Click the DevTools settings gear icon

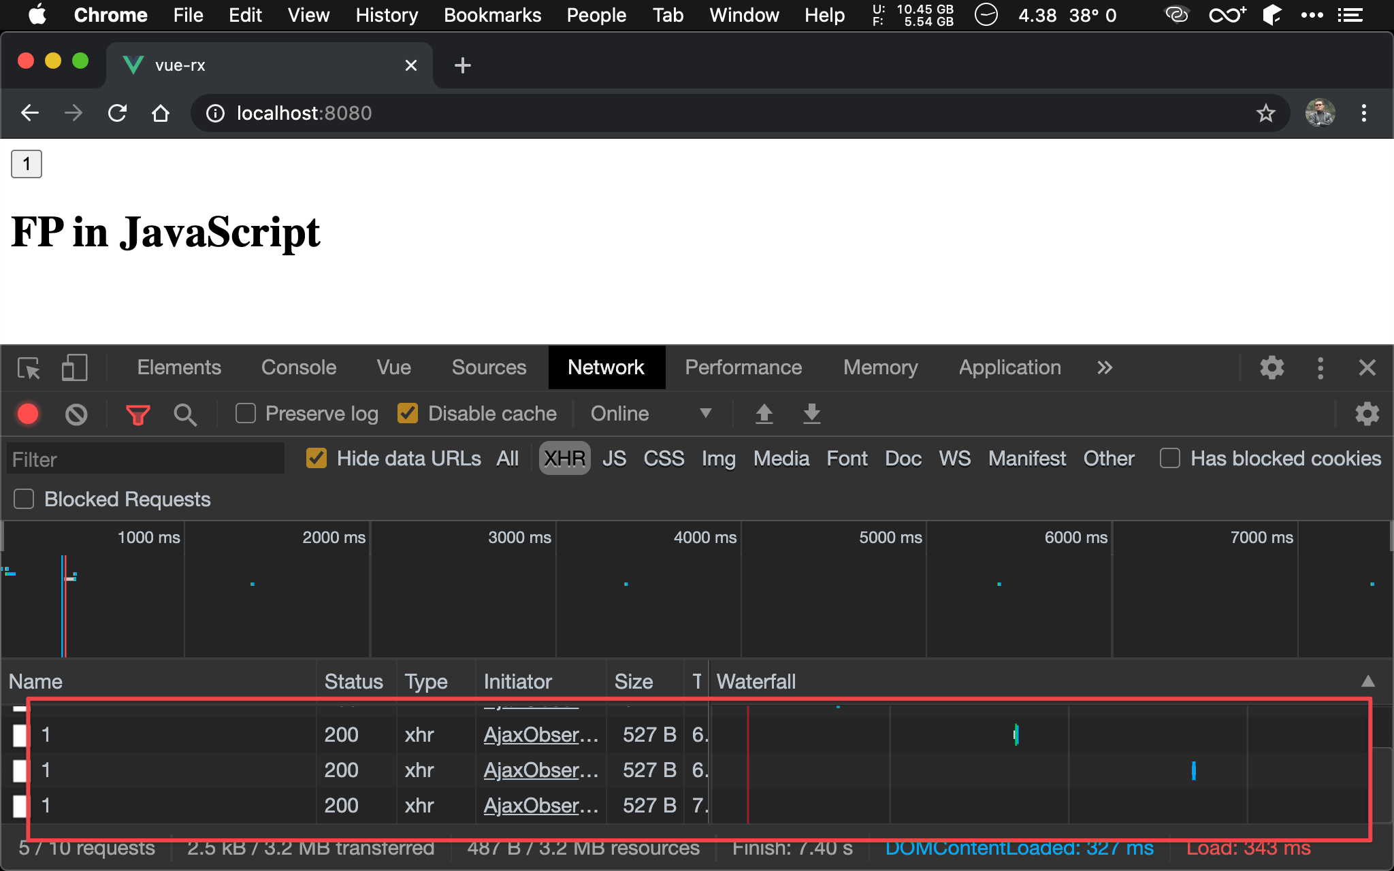click(x=1271, y=367)
